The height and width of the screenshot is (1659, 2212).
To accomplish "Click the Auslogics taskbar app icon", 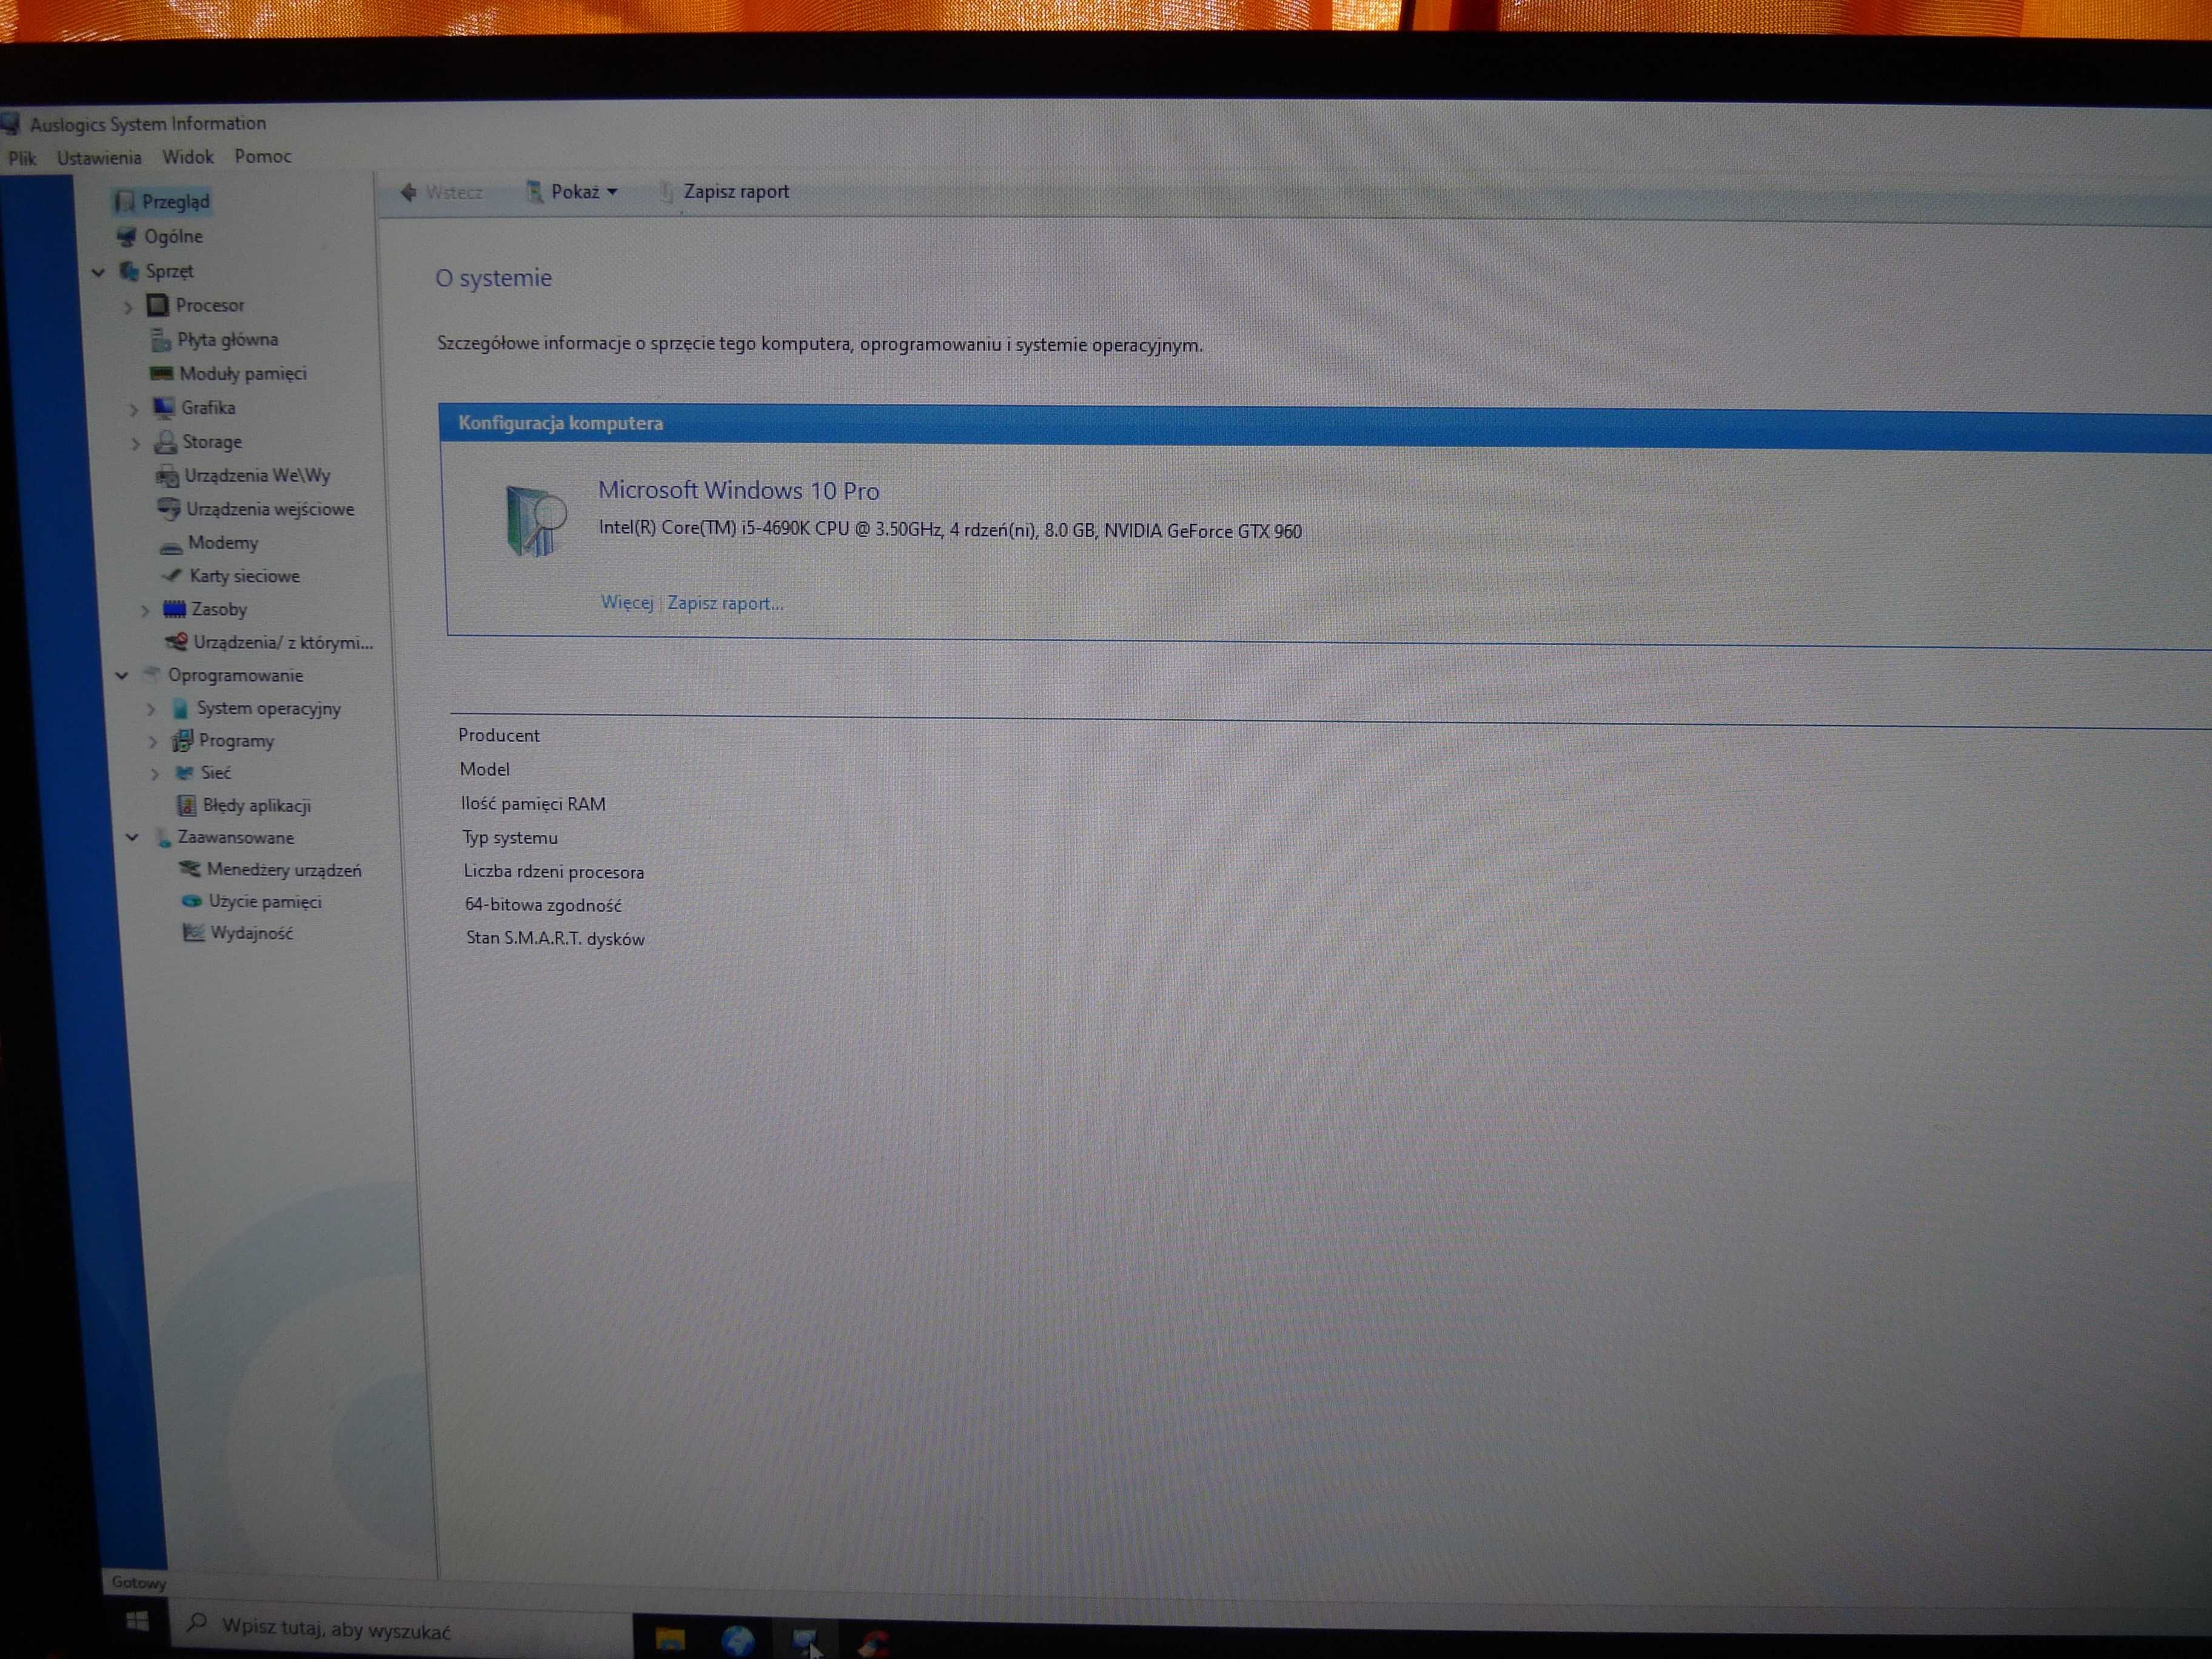I will [805, 1641].
